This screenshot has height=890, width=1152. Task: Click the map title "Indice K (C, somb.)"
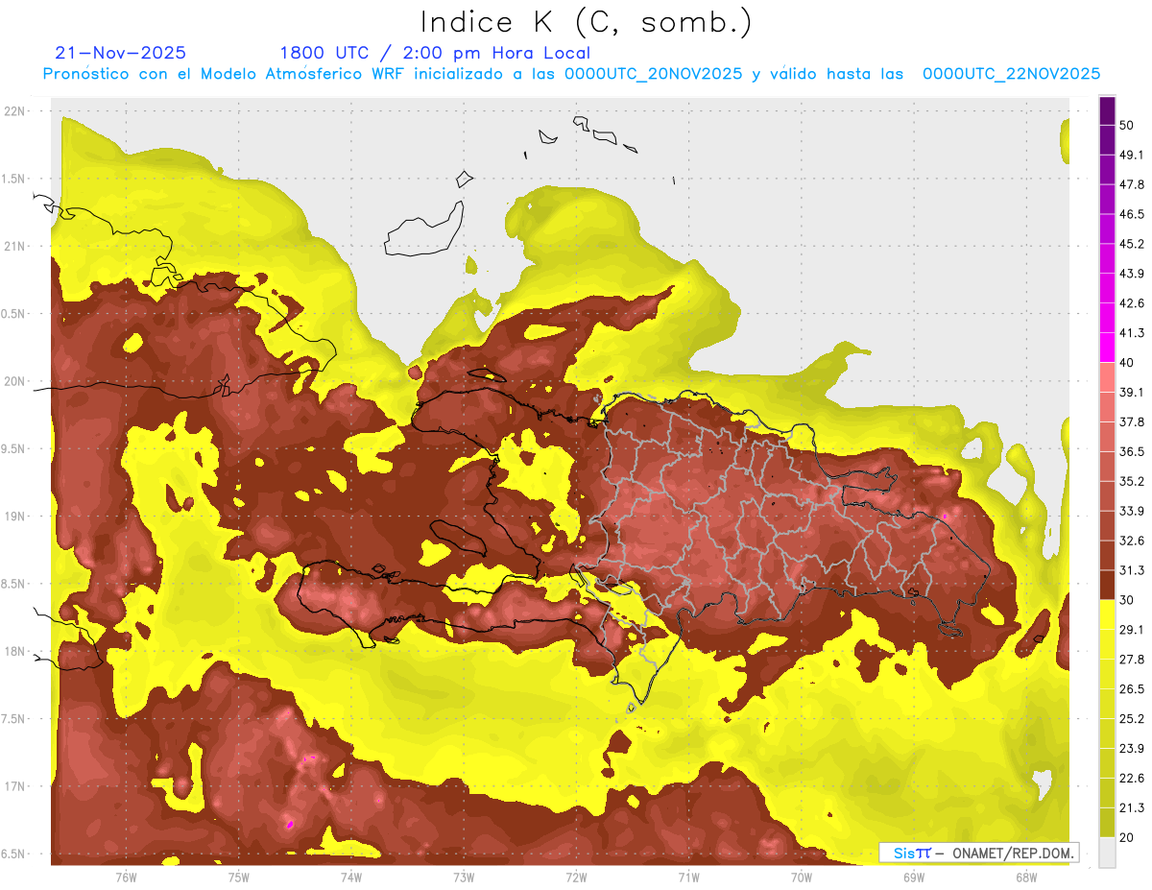(x=586, y=22)
